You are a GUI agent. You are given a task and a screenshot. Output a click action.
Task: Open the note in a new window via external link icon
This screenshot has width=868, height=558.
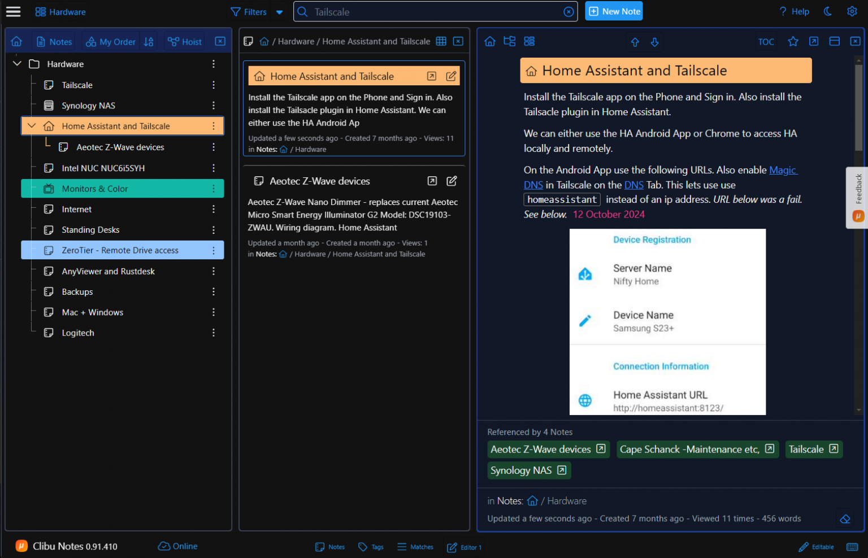click(x=814, y=41)
